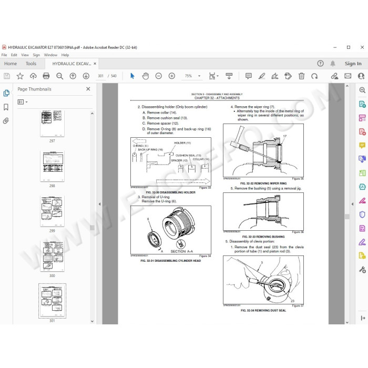The width and height of the screenshot is (368, 368).
Task: Select the Highlight text tool
Action: [x=262, y=76]
